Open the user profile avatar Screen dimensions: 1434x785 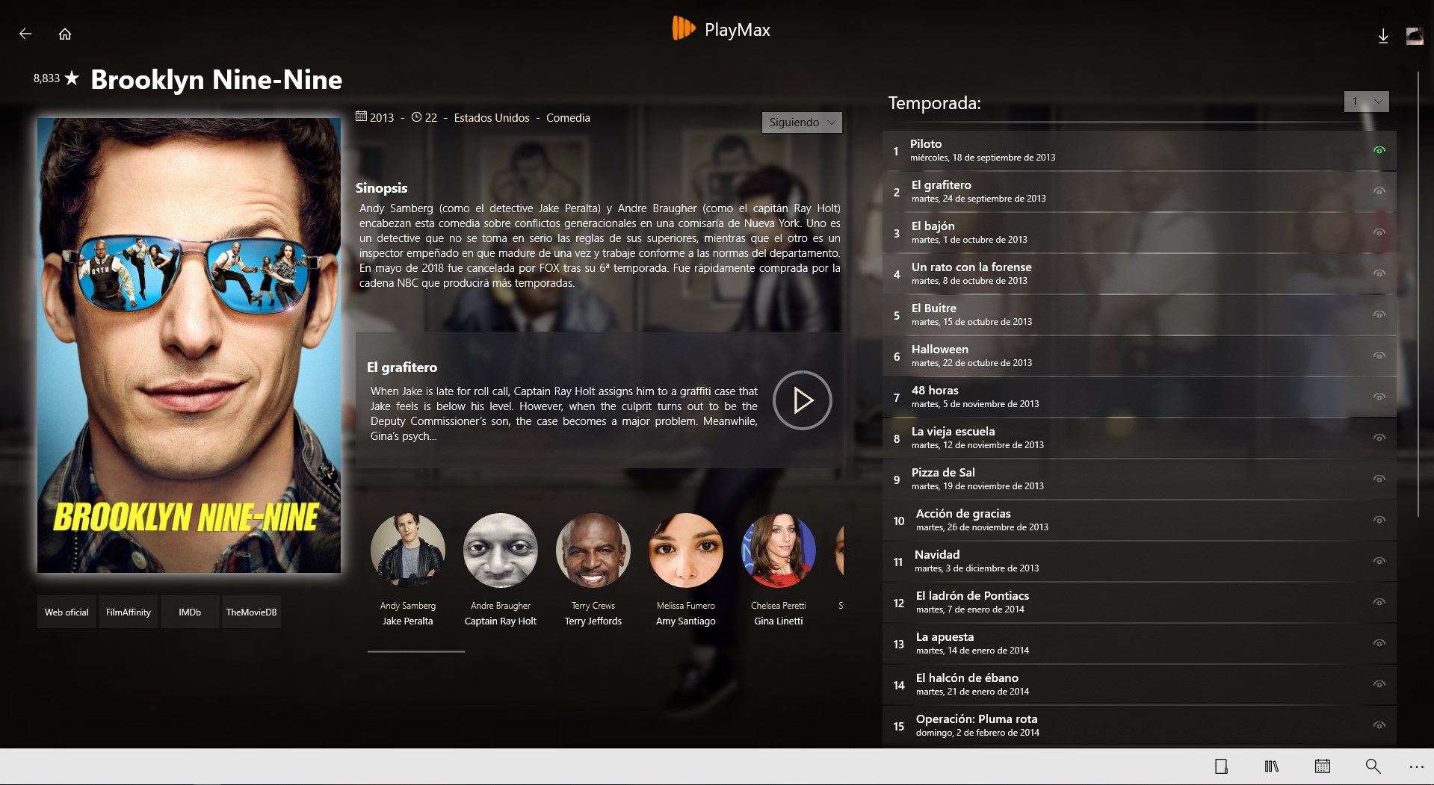tap(1415, 36)
